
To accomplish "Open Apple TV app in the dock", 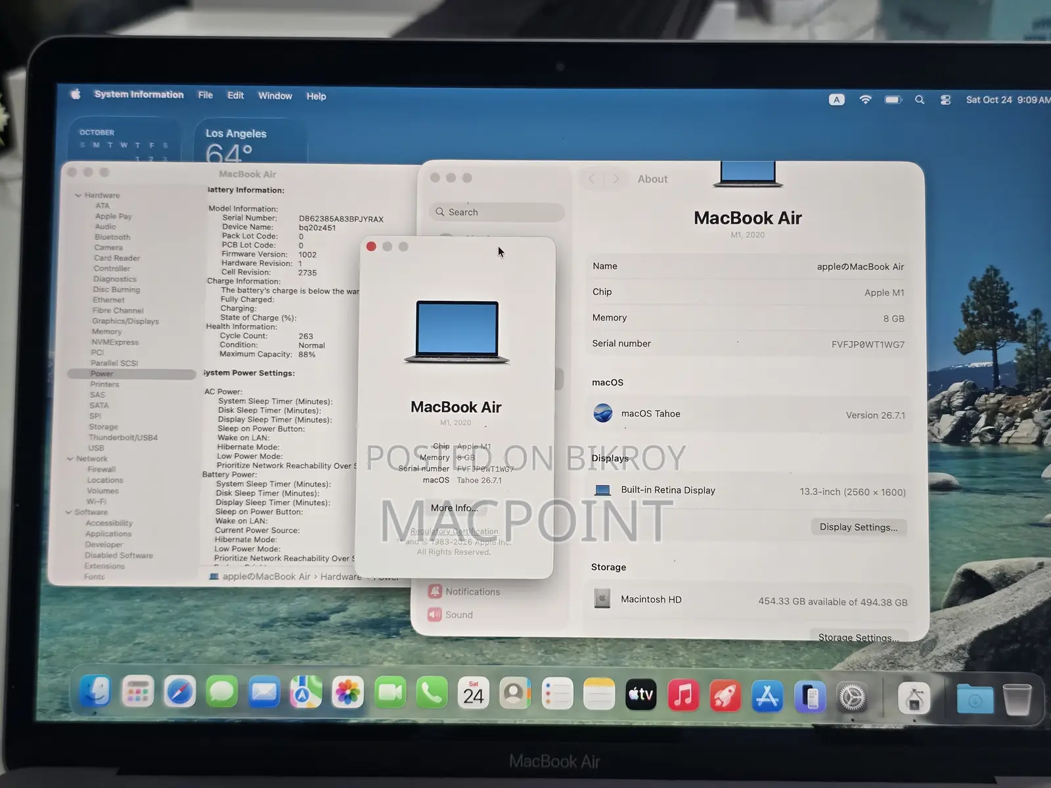I will [x=641, y=695].
